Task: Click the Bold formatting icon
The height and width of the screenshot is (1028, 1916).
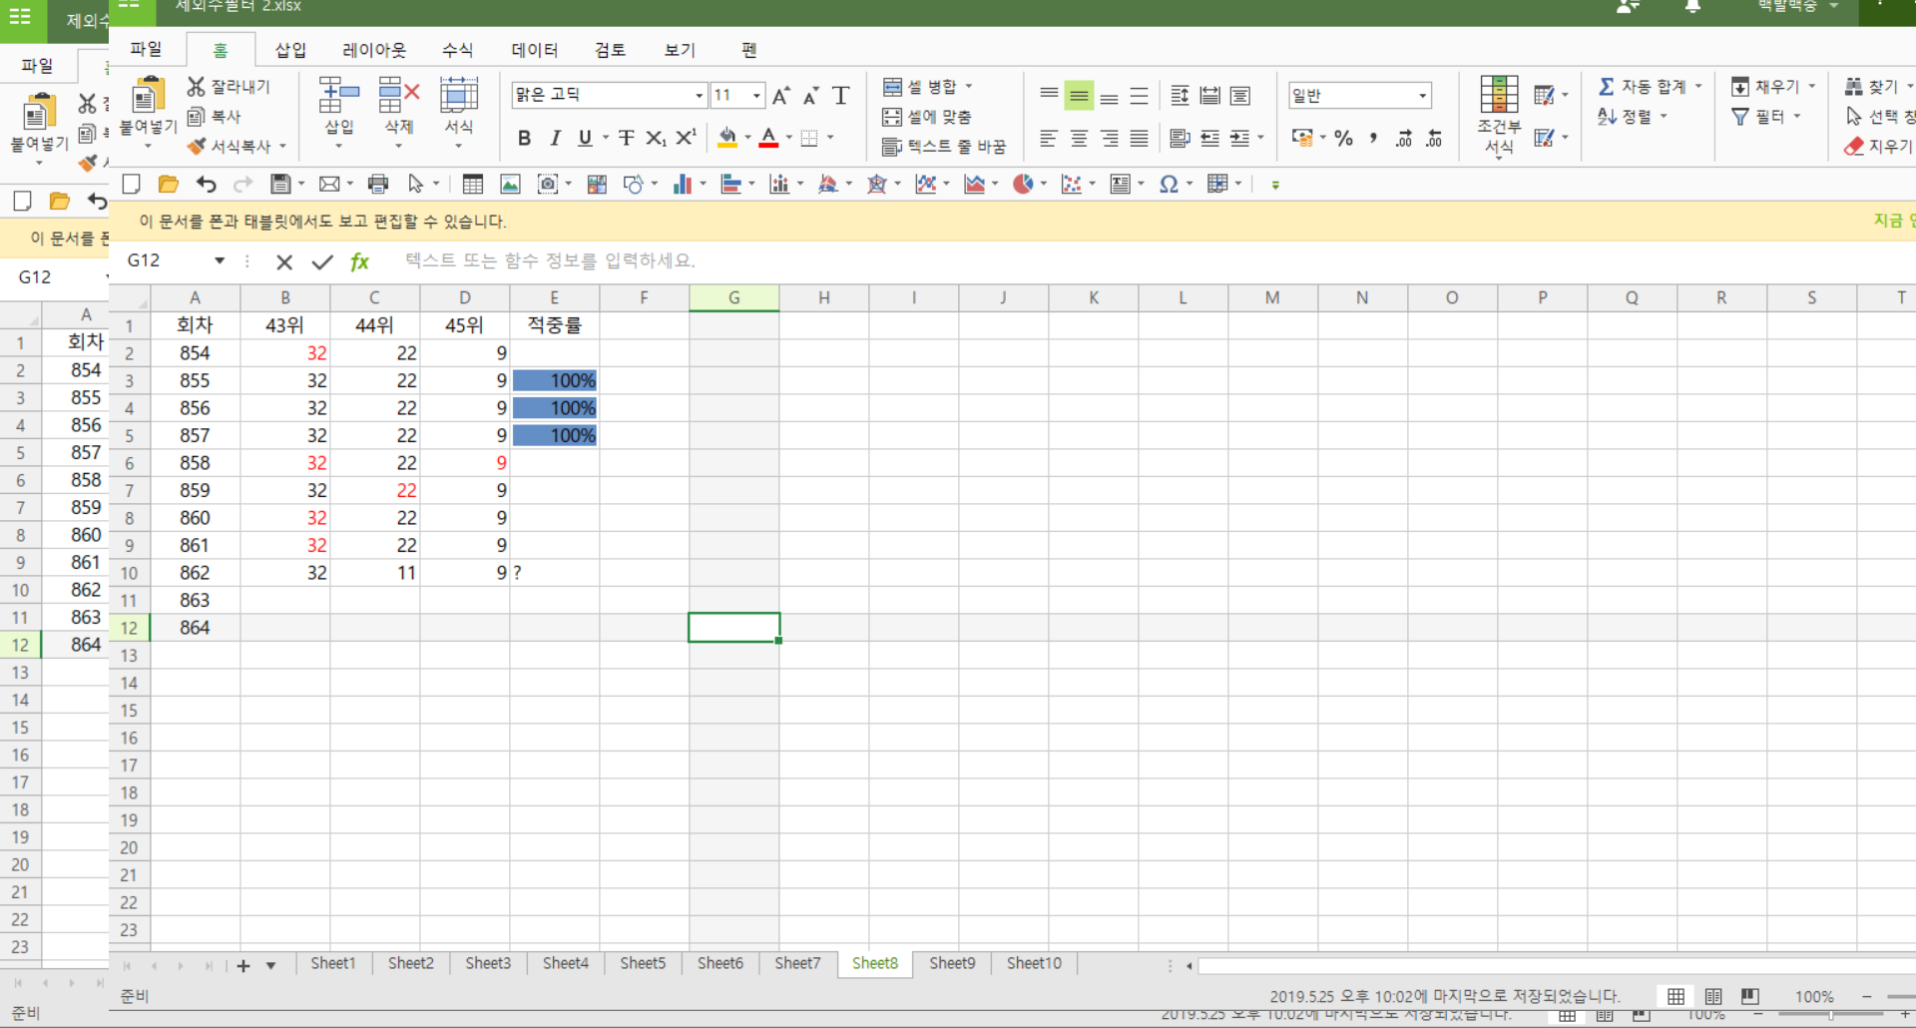Action: click(x=524, y=139)
